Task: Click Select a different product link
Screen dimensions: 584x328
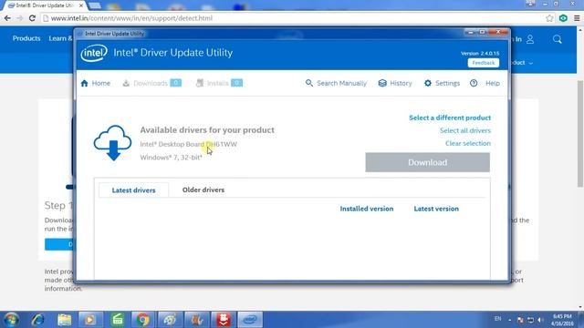Action: click(x=450, y=118)
